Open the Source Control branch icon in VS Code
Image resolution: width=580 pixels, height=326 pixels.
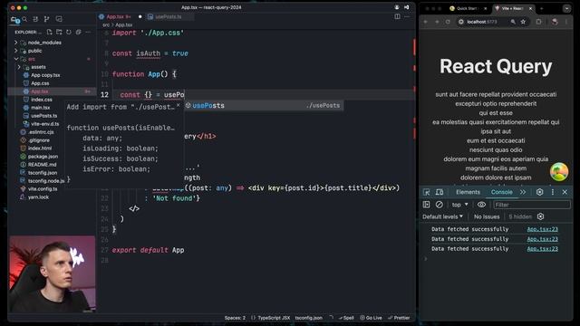pyautogui.click(x=46, y=19)
